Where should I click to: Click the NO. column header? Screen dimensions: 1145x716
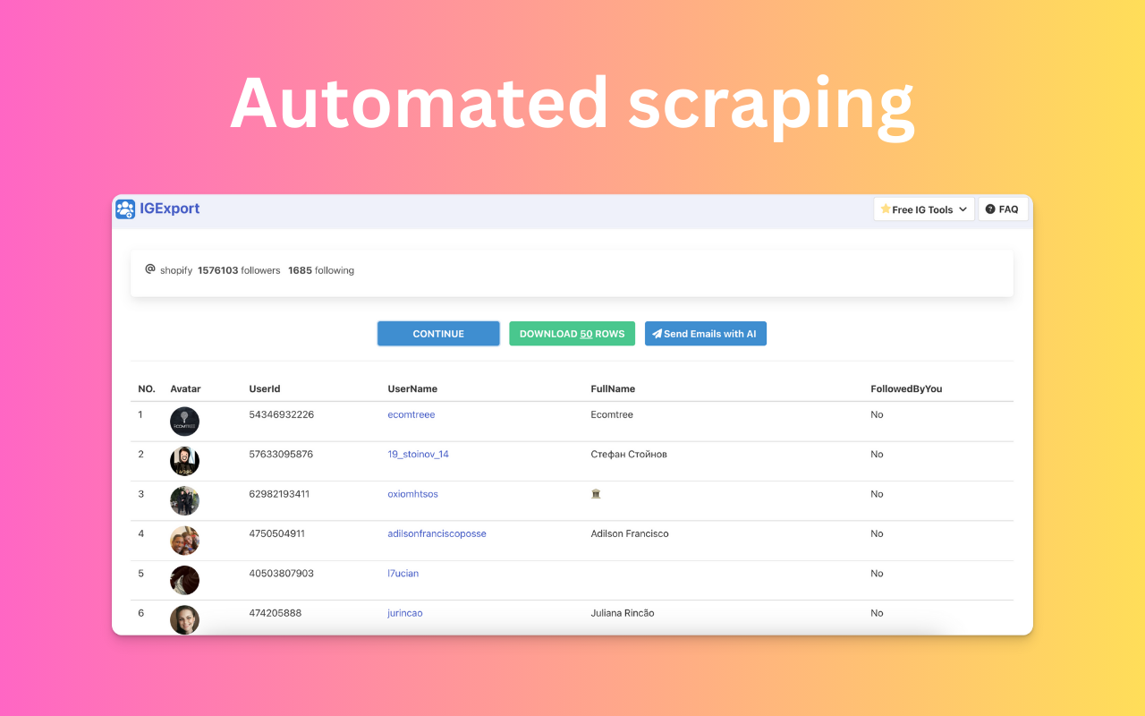coord(147,388)
